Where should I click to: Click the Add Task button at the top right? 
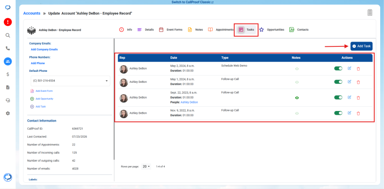[361, 46]
